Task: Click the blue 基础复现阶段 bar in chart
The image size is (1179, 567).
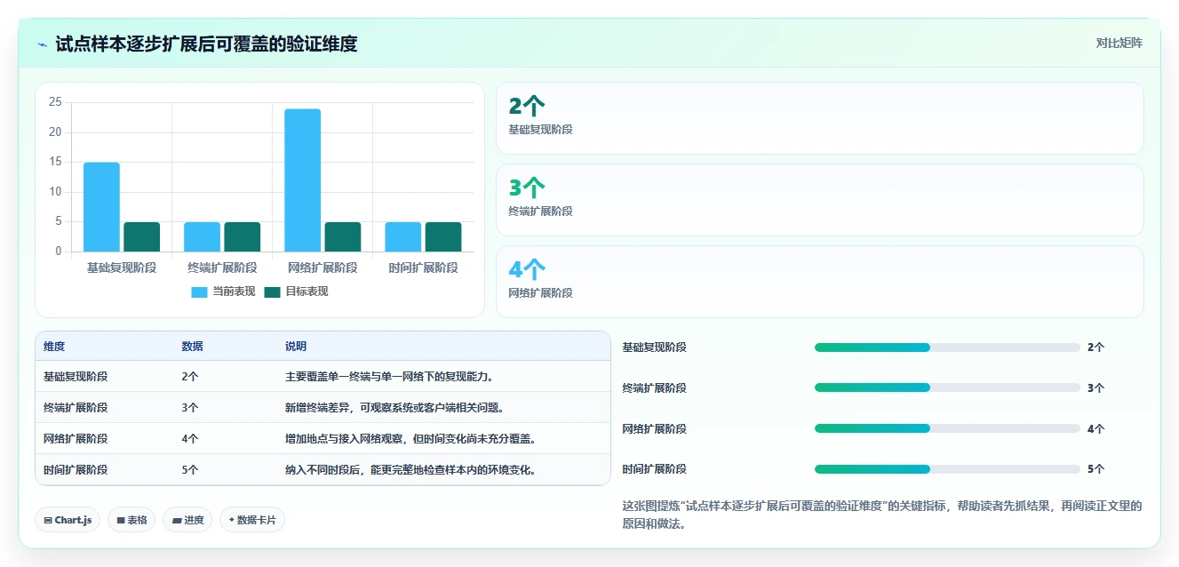Action: [x=101, y=207]
